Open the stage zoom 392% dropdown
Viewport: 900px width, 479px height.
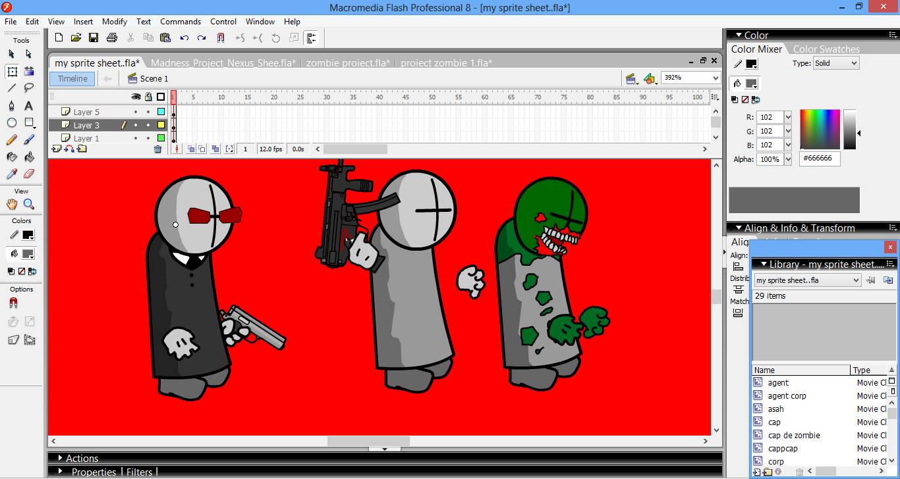716,78
